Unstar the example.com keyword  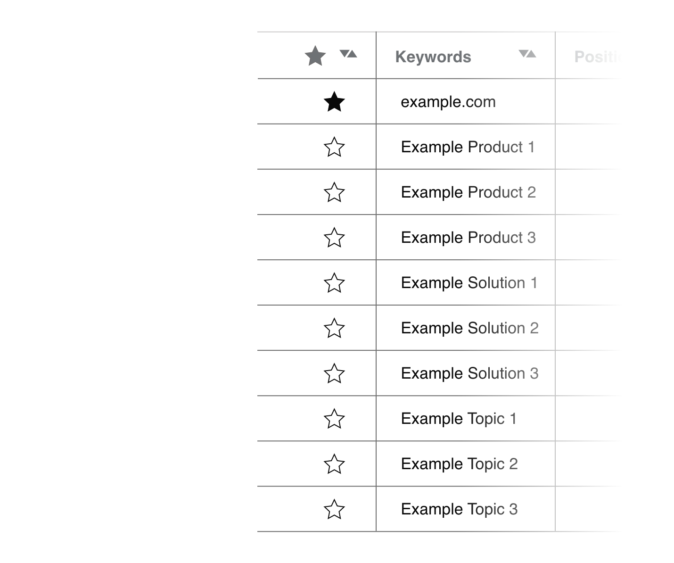[x=334, y=101]
